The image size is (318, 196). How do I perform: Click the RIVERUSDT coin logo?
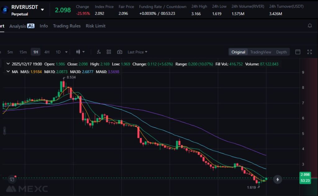(5, 10)
